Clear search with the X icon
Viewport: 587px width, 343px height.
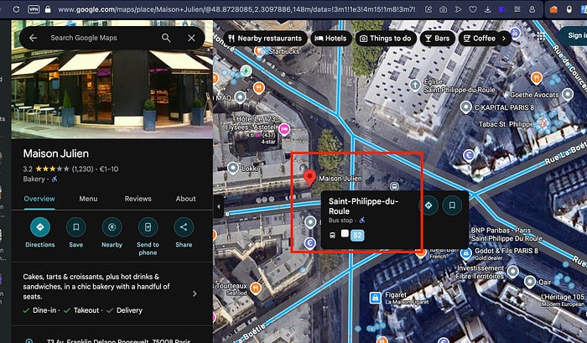191,38
